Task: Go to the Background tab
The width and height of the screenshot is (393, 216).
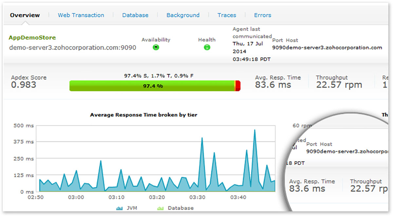Action: point(183,15)
